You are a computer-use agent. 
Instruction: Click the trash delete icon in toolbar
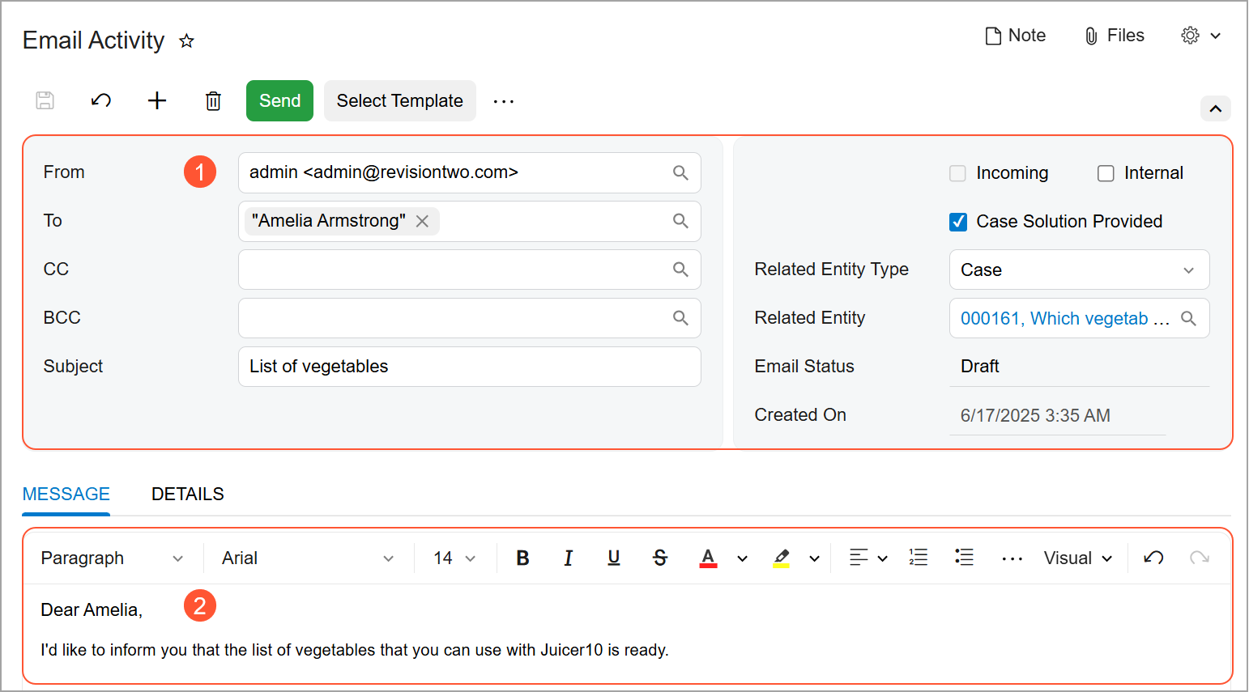click(x=213, y=101)
